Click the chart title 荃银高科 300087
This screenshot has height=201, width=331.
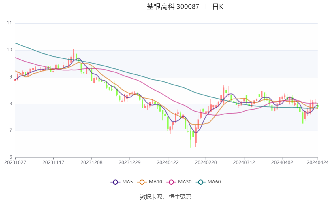coord(173,7)
